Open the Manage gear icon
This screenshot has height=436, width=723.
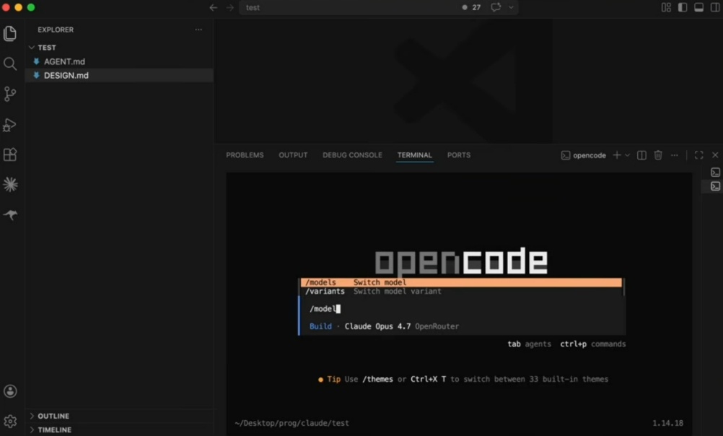[x=10, y=421]
